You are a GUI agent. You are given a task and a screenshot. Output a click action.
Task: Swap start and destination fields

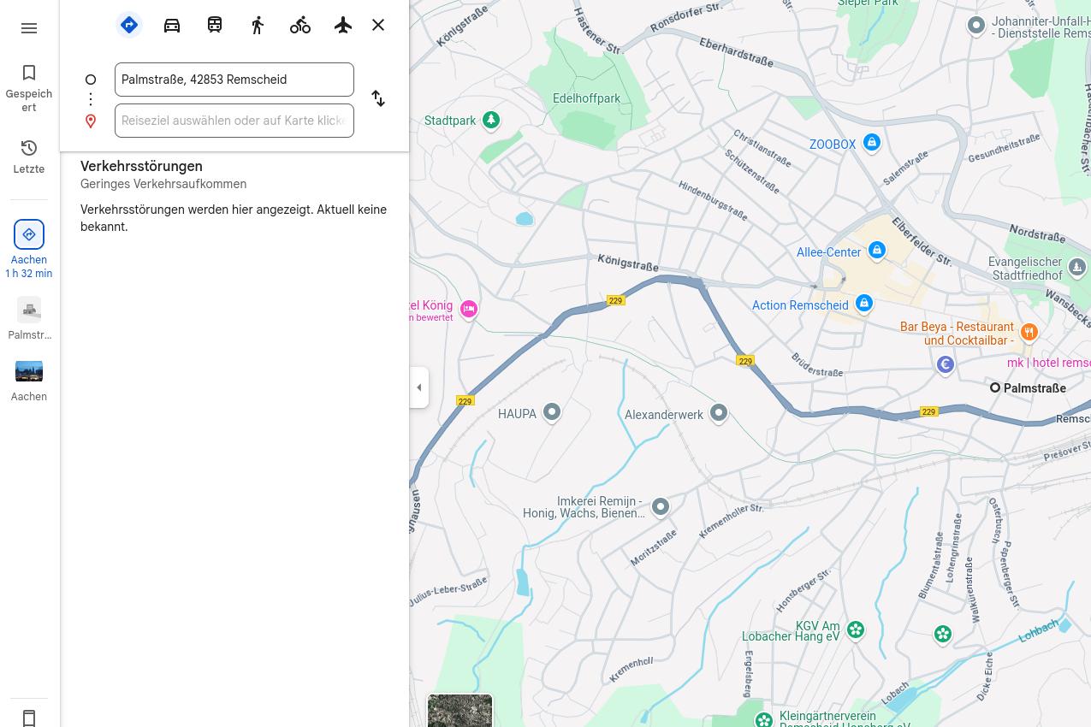[378, 99]
